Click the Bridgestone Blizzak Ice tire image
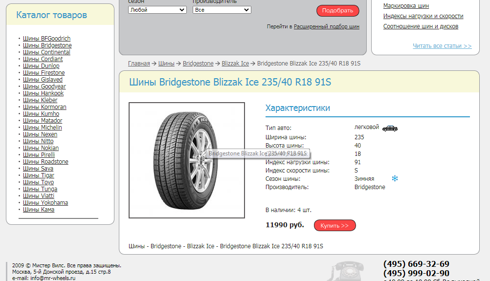490x281 pixels. tap(187, 160)
